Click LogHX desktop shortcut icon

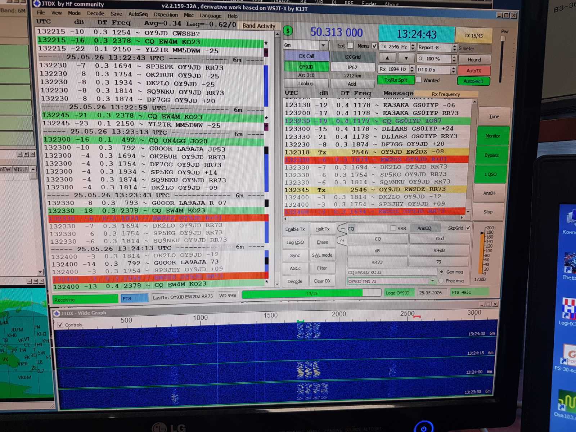[x=569, y=310]
